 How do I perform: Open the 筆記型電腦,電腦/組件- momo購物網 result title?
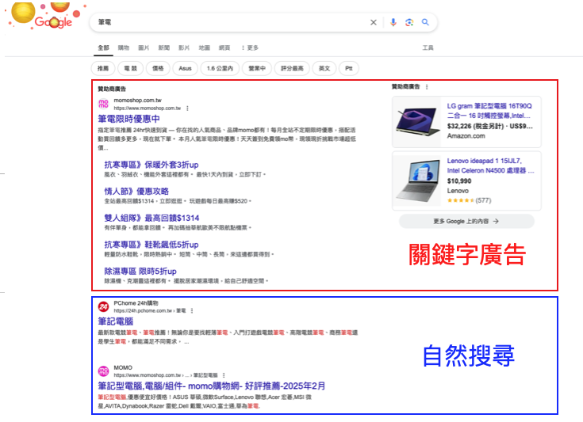pos(211,386)
